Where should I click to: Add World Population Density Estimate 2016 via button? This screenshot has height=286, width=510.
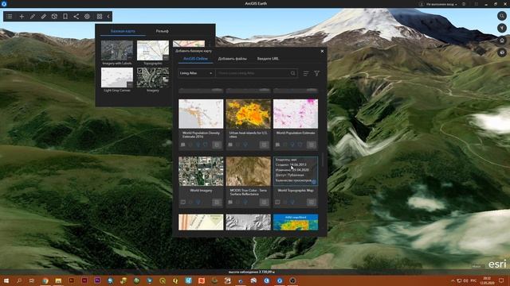click(x=217, y=145)
